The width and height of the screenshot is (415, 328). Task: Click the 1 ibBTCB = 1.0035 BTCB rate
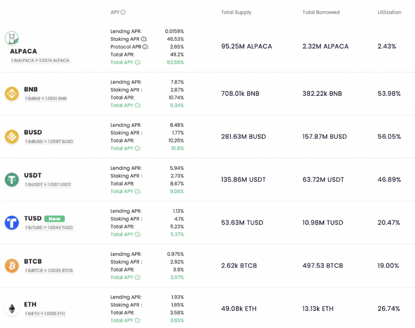tap(49, 271)
